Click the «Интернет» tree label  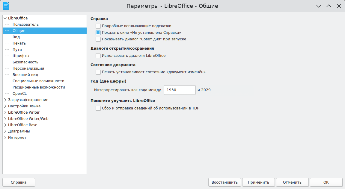coord(17,138)
